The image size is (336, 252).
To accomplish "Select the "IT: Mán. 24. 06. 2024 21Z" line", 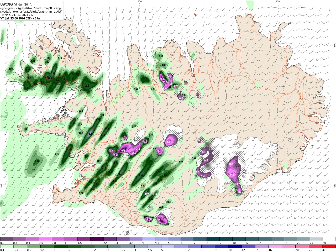I will (x=17, y=15).
